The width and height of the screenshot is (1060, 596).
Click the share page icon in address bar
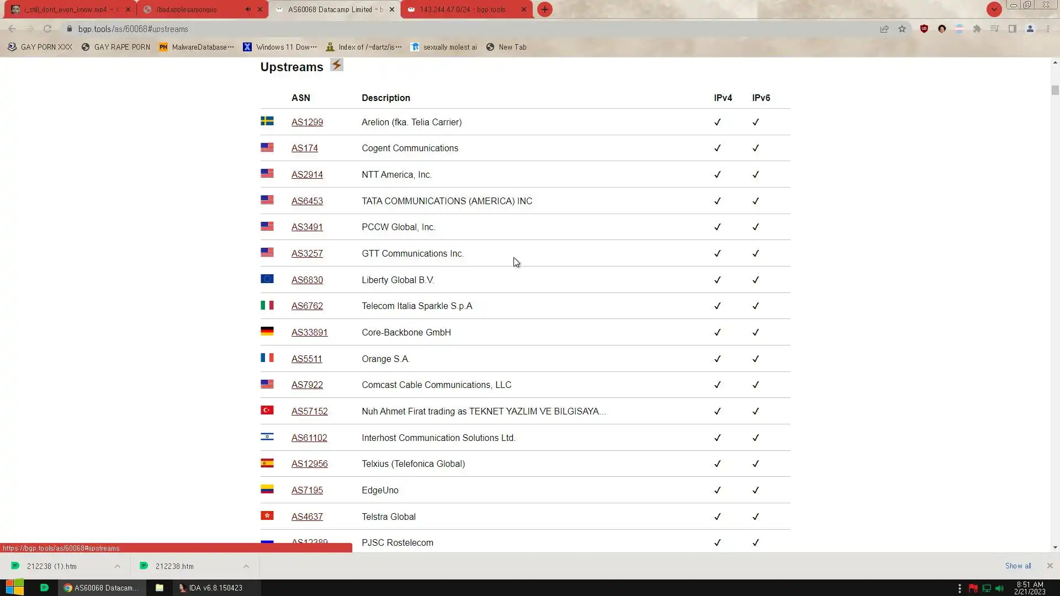click(x=884, y=29)
